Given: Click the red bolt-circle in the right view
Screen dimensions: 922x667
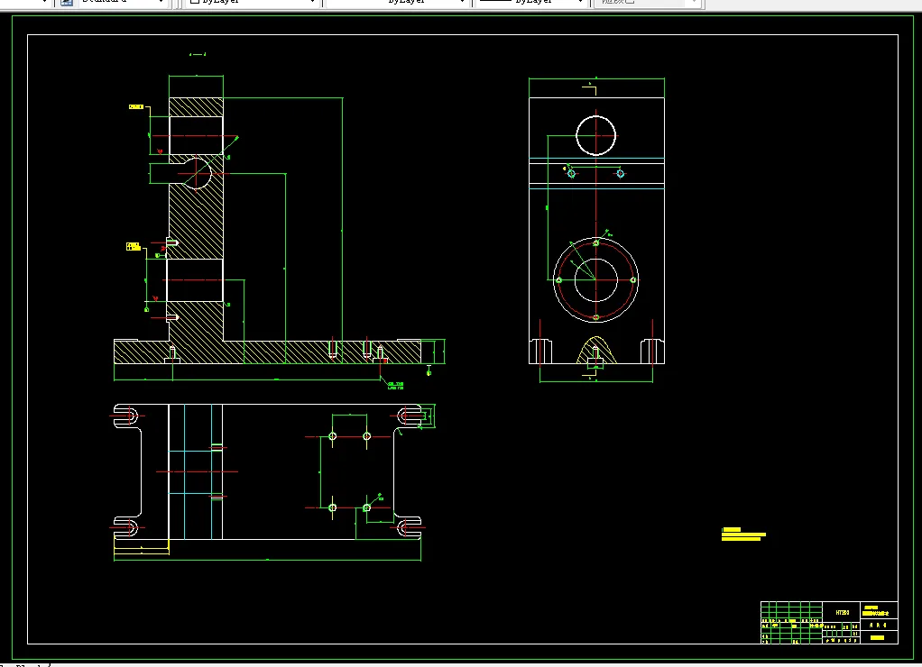Looking at the screenshot, I should 595,279.
